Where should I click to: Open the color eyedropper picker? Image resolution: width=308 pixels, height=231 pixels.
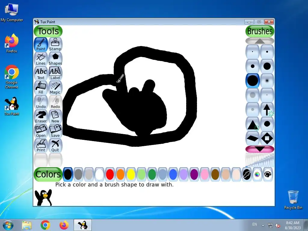[x=247, y=174]
